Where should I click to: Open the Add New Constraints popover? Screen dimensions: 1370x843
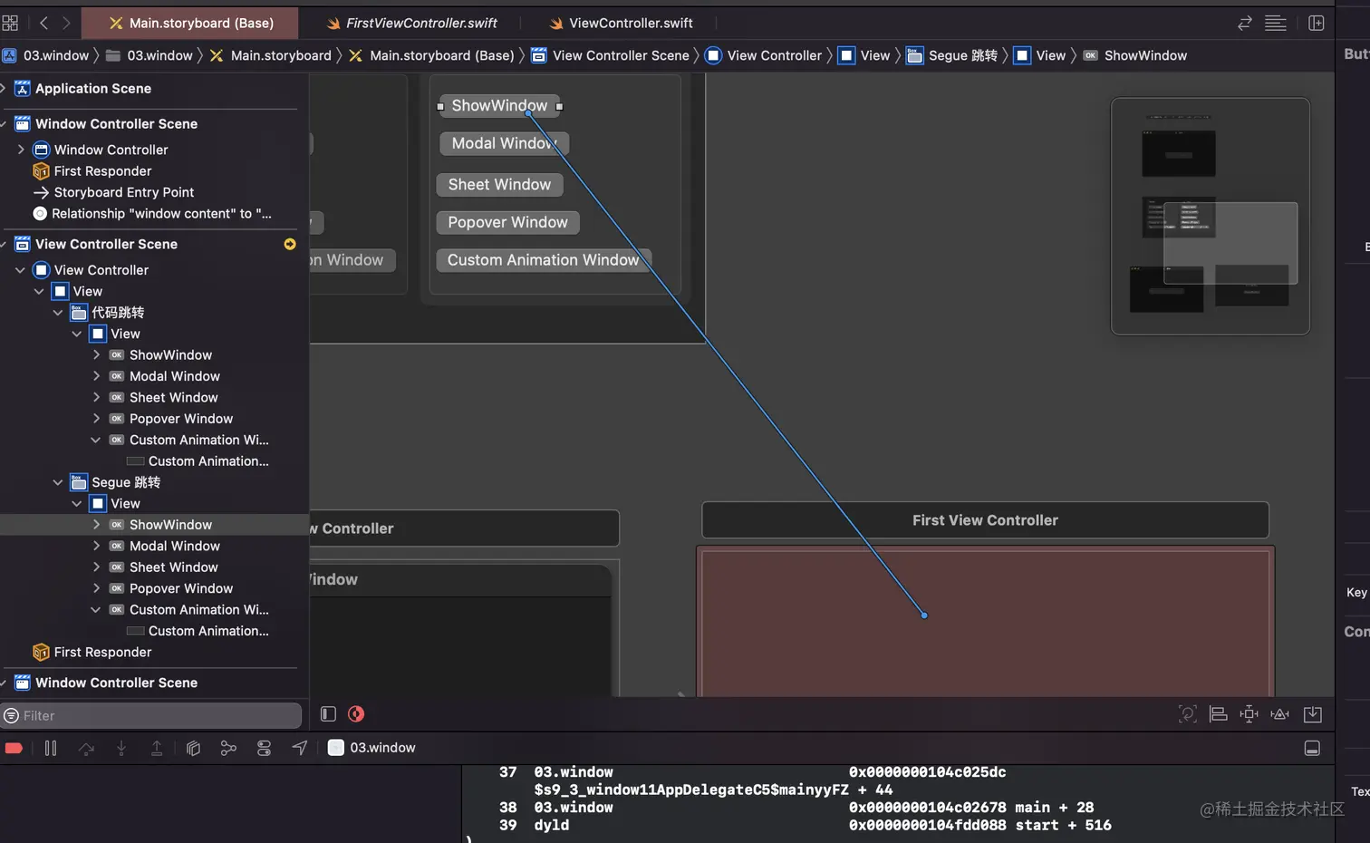pos(1249,714)
